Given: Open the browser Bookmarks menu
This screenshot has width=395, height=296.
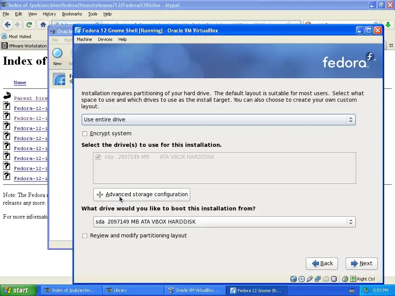Looking at the screenshot, I should point(72,14).
